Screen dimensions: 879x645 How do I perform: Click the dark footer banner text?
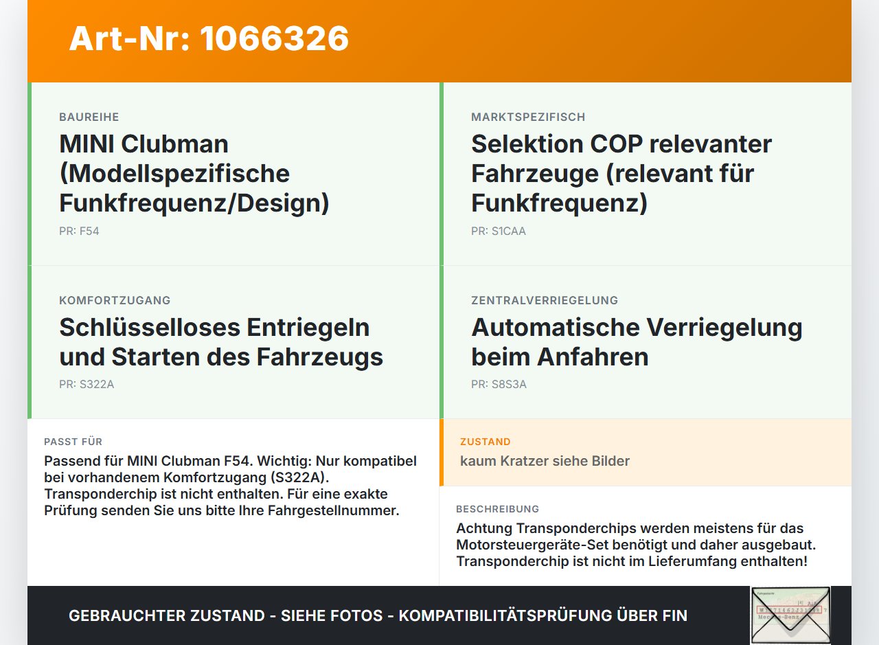click(378, 615)
